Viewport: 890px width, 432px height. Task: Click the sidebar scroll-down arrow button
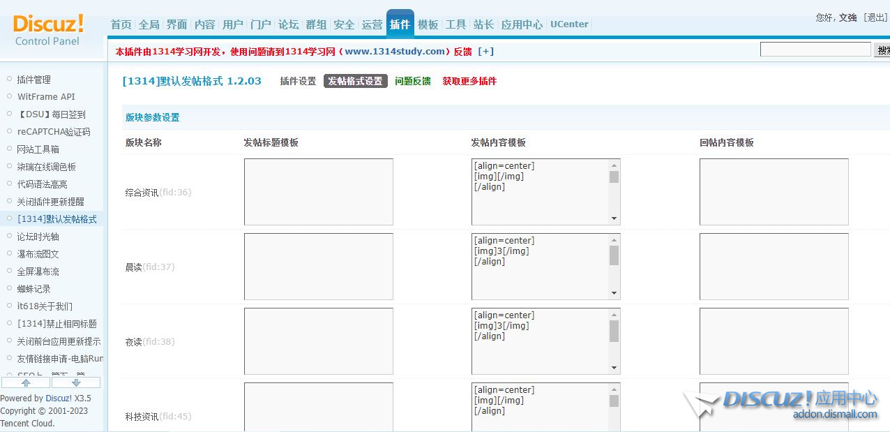76,382
